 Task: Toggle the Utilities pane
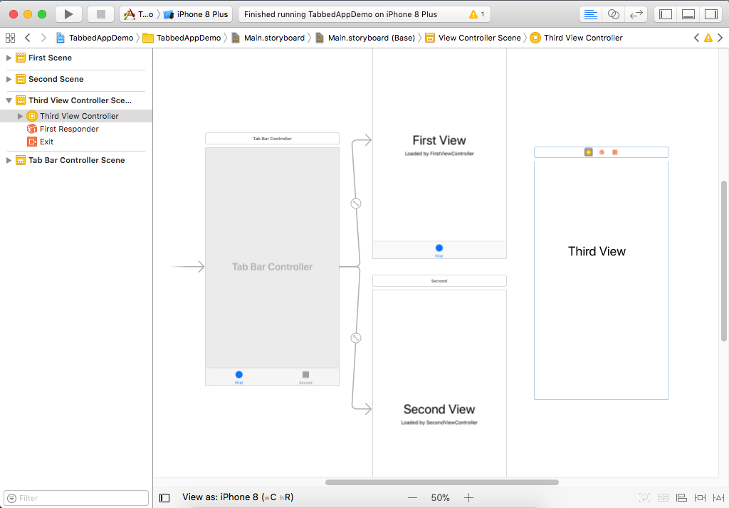click(711, 14)
